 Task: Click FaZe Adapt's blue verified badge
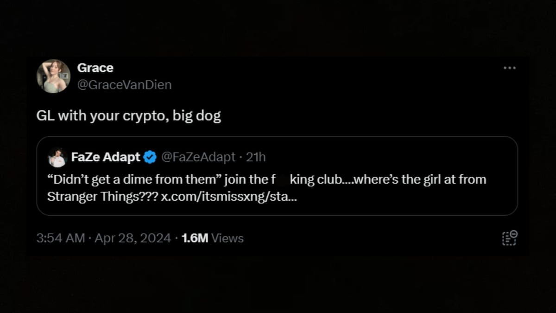tap(149, 157)
